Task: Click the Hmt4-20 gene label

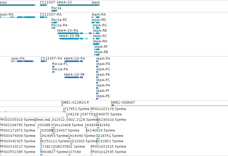Action: click(x=64, y=2)
